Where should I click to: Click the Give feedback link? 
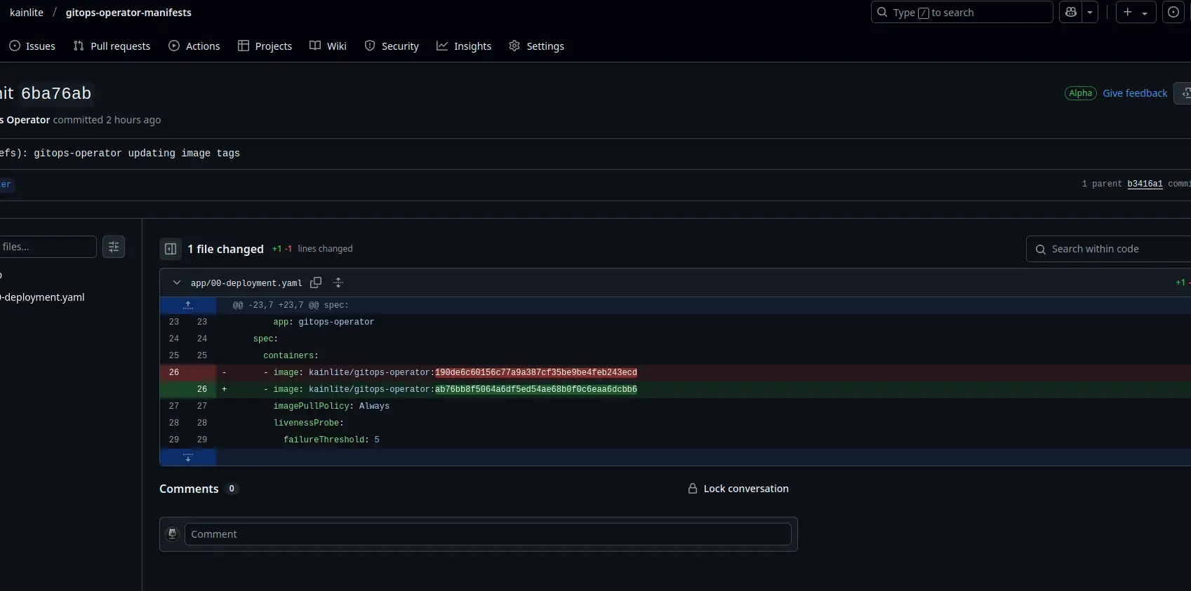tap(1135, 93)
